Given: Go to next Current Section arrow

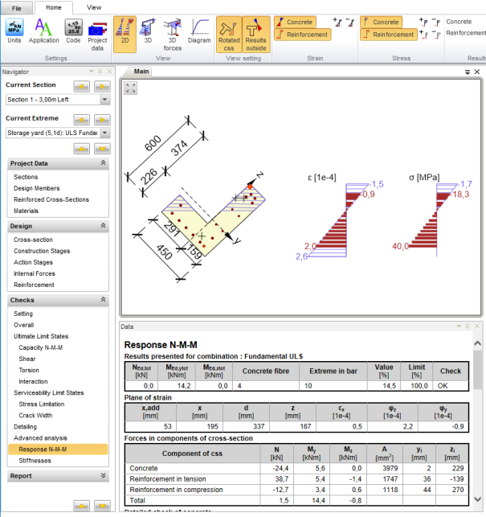Looking at the screenshot, I should [x=102, y=86].
